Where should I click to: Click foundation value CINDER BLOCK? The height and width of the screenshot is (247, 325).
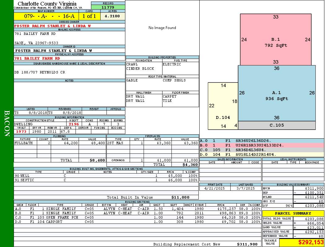140,69
